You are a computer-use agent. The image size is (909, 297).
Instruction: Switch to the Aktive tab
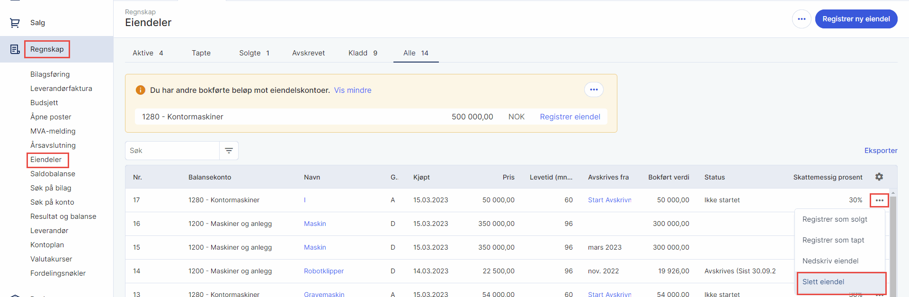[x=147, y=53]
